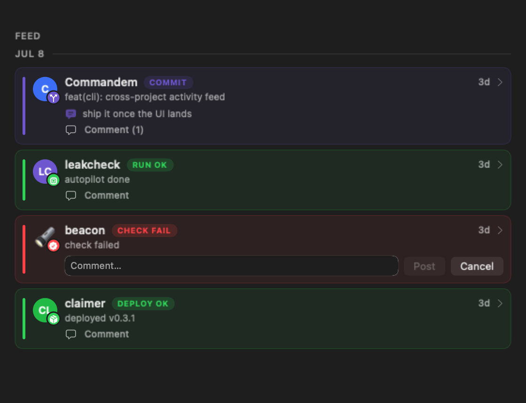526x403 pixels.
Task: Click the beacon project name
Action: pyautogui.click(x=85, y=230)
